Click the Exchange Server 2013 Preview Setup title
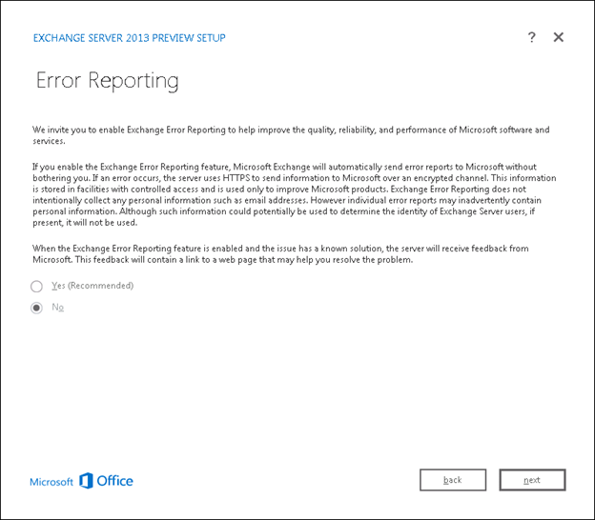595x520 pixels. [129, 38]
